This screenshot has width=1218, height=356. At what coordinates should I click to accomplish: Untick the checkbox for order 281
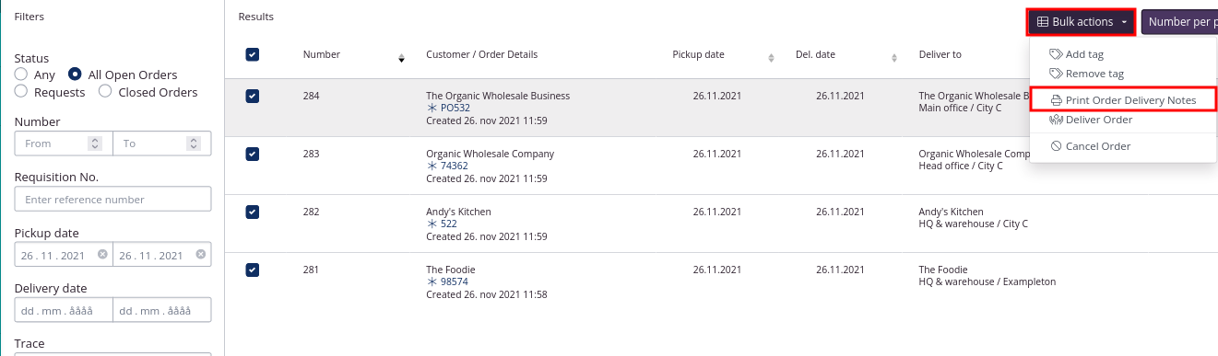[x=253, y=270]
